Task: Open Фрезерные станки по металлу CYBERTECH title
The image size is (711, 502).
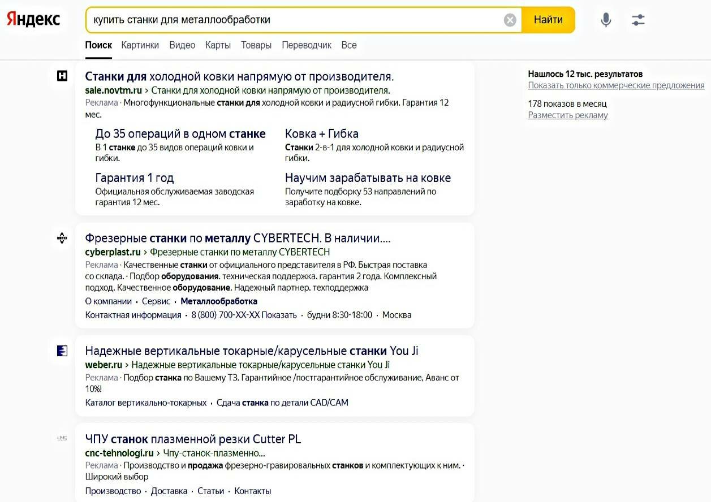Action: [238, 238]
